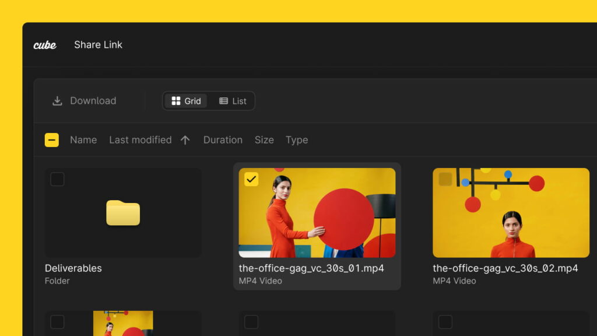The width and height of the screenshot is (597, 336).
Task: Check the bottom-left card's checkbox below Deliverables
Action: [57, 322]
